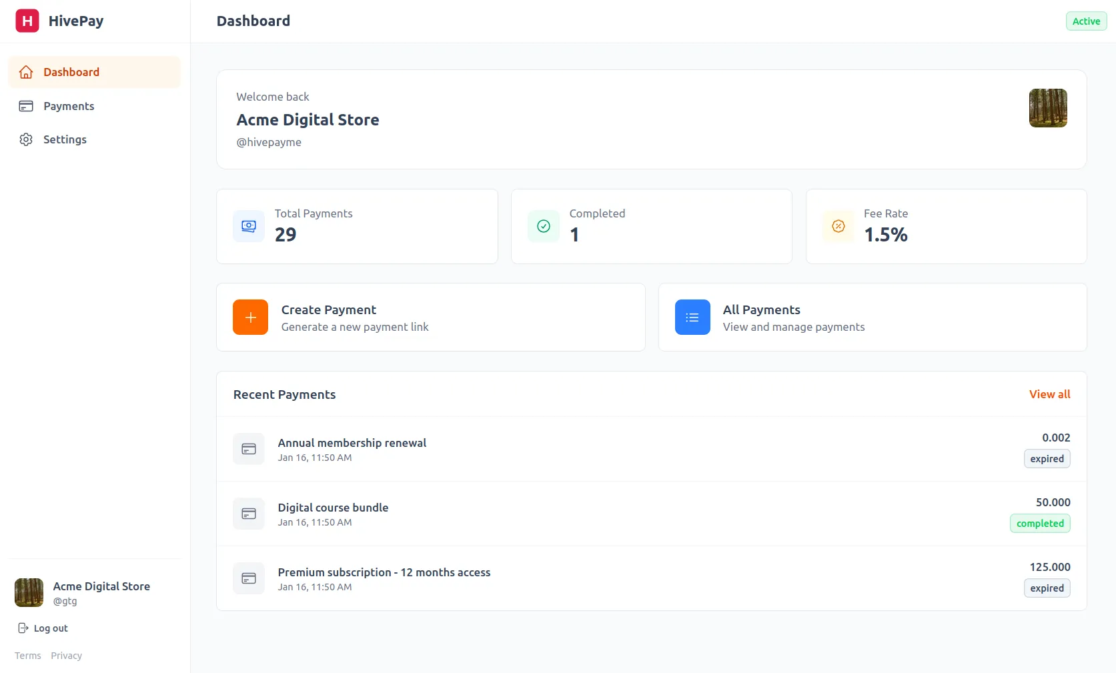Select Dashboard in the sidebar
Screen dimensions: 1116x673
click(x=71, y=71)
